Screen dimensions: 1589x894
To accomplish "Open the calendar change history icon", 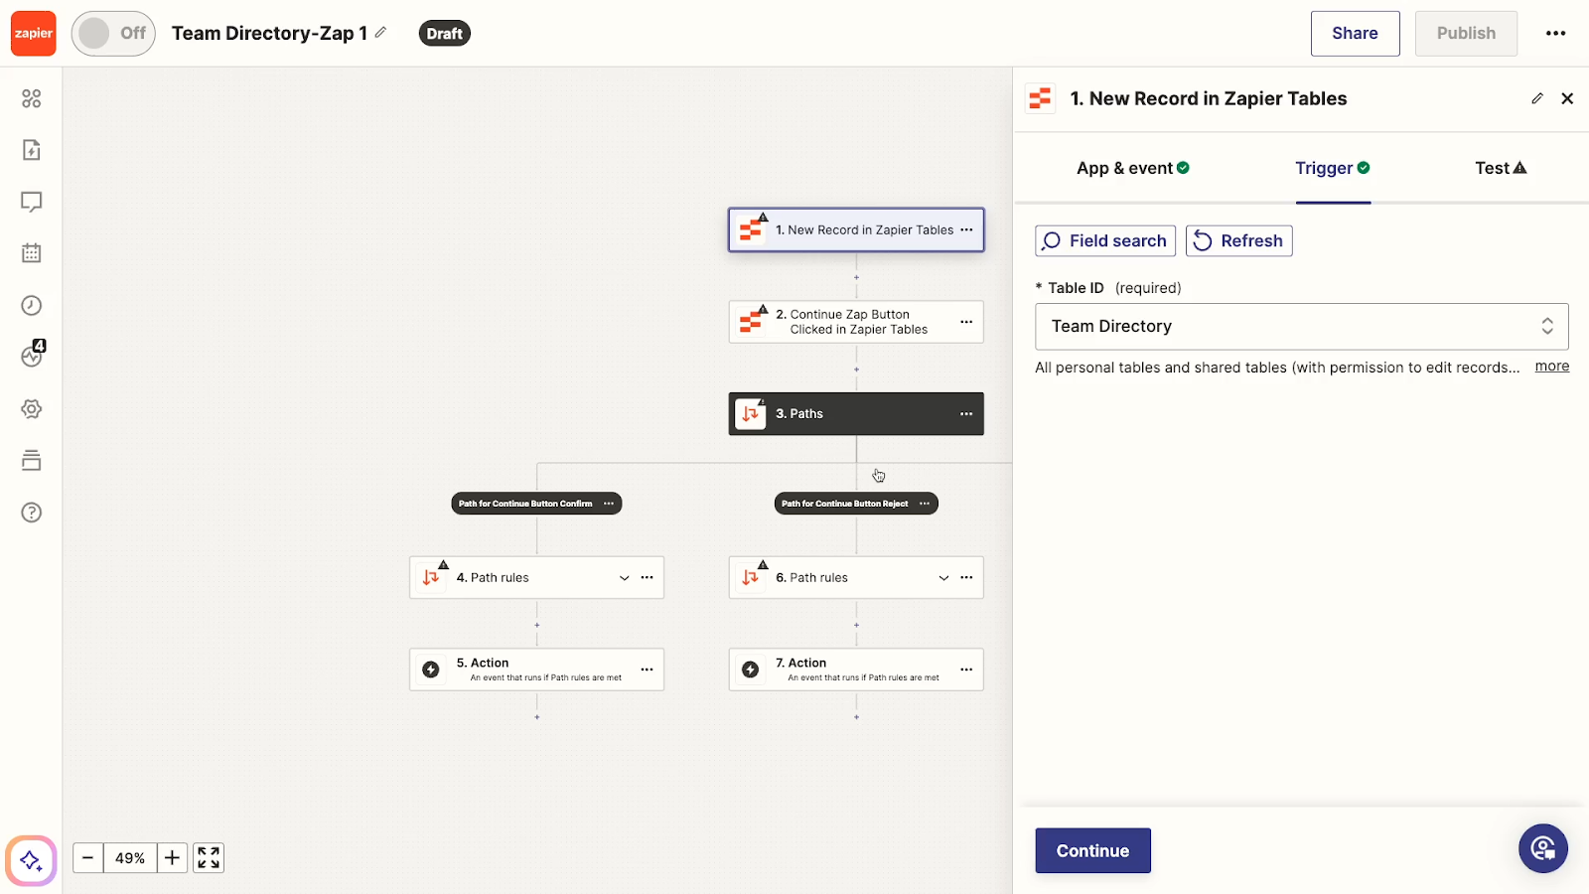I will pyautogui.click(x=32, y=253).
